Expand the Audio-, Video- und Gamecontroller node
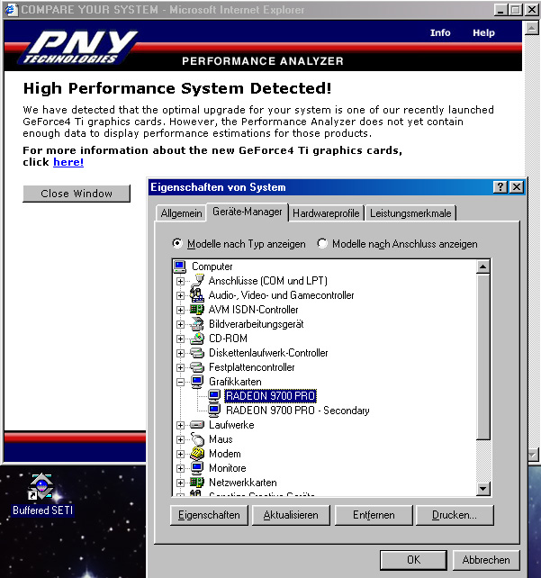This screenshot has width=541, height=578. pyautogui.click(x=180, y=295)
